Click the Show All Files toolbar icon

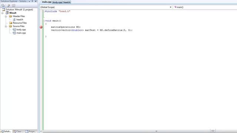click(9, 6)
